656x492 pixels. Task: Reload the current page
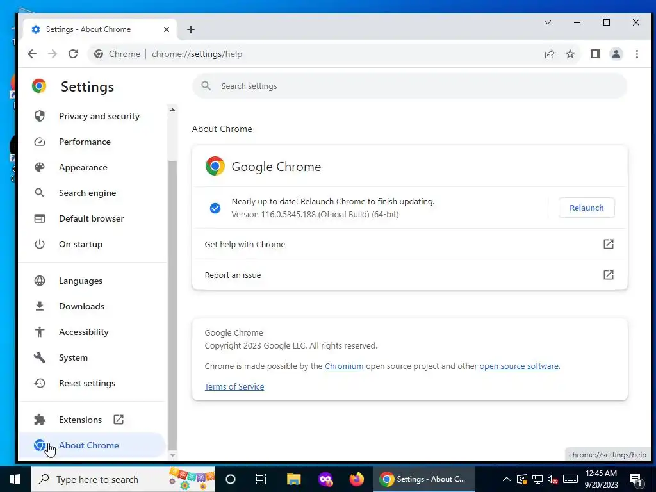pos(73,54)
